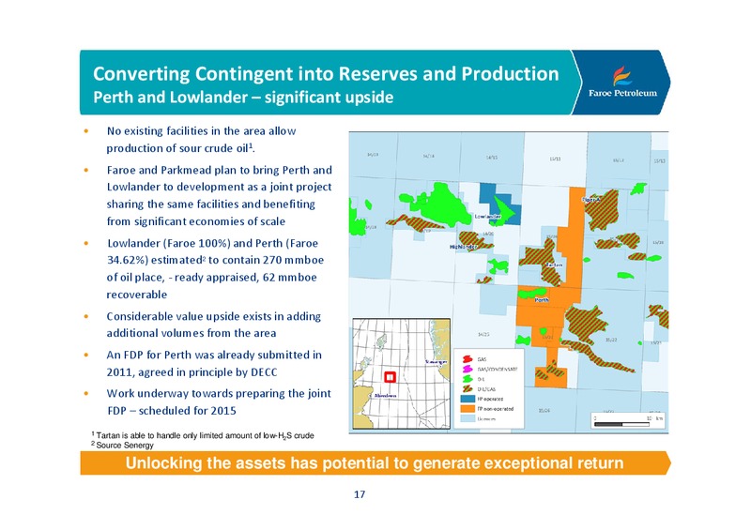Click the line 'from significant economies of scale'

(196, 221)
